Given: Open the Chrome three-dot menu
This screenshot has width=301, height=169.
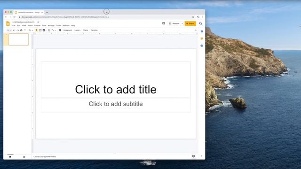Looking at the screenshot, I should 202,17.
